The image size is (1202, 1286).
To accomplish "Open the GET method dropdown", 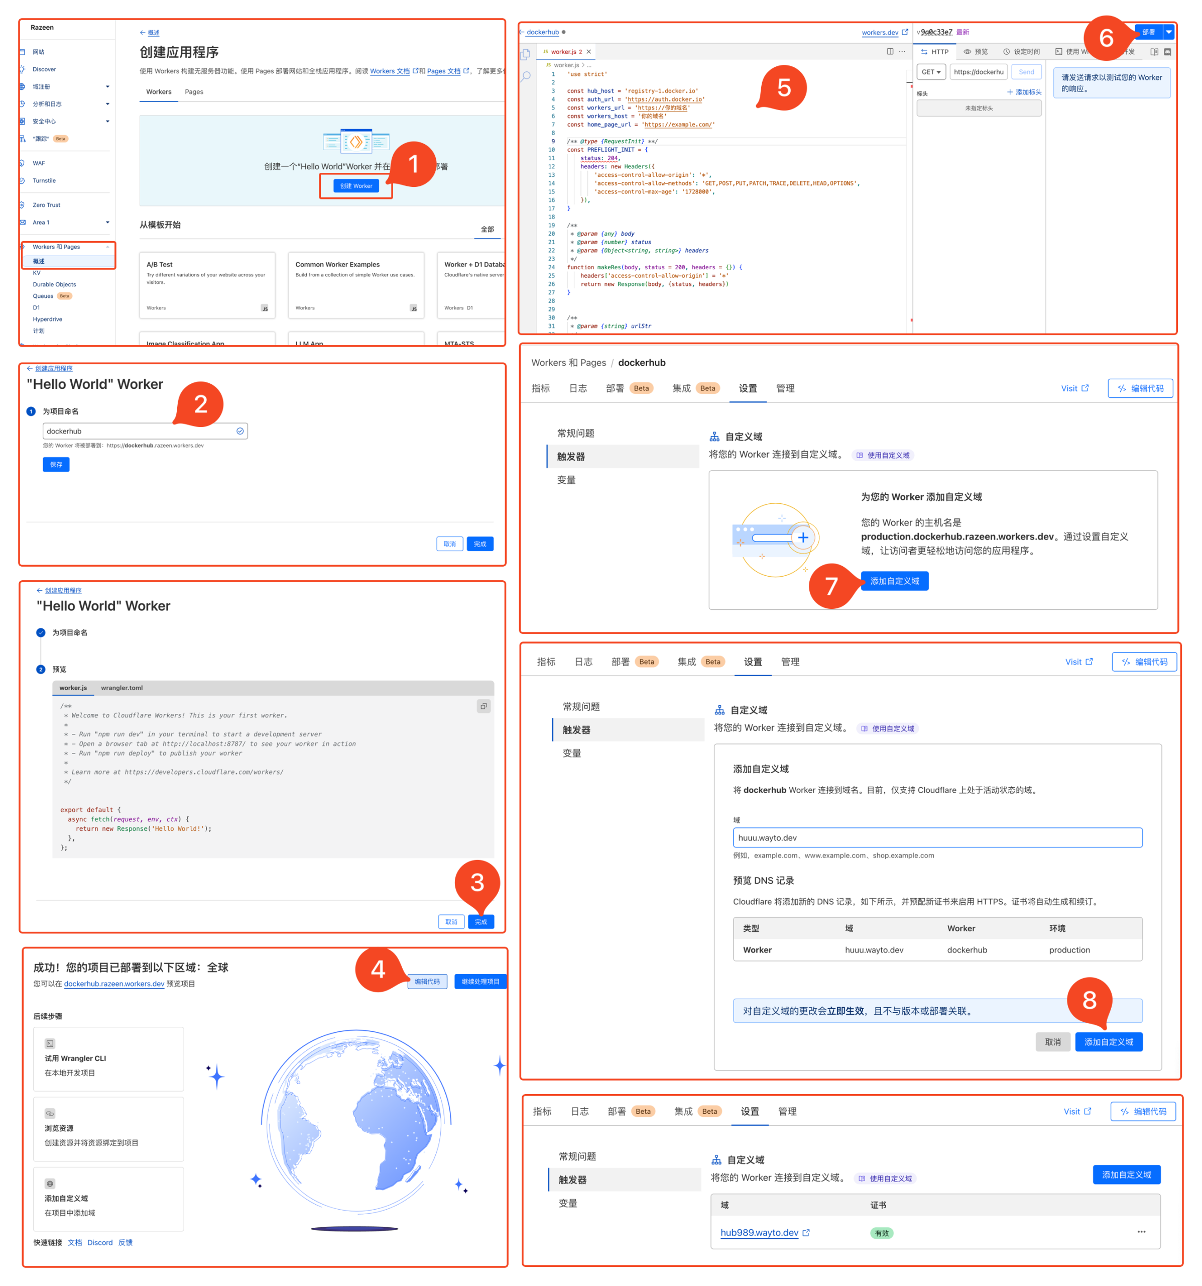I will click(x=931, y=72).
